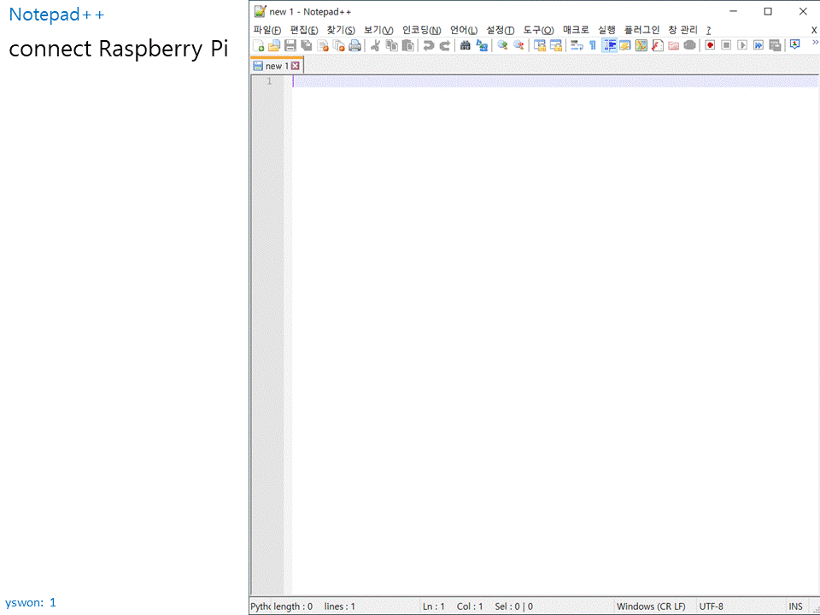820x615 pixels.
Task: Stop macro recording
Action: click(726, 45)
